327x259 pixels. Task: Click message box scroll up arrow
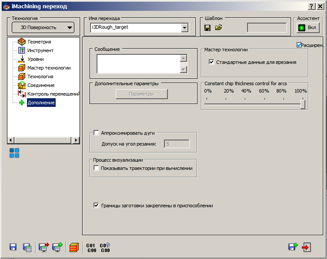click(184, 58)
